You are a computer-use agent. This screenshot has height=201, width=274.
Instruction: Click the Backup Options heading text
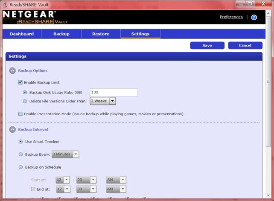pyautogui.click(x=33, y=70)
